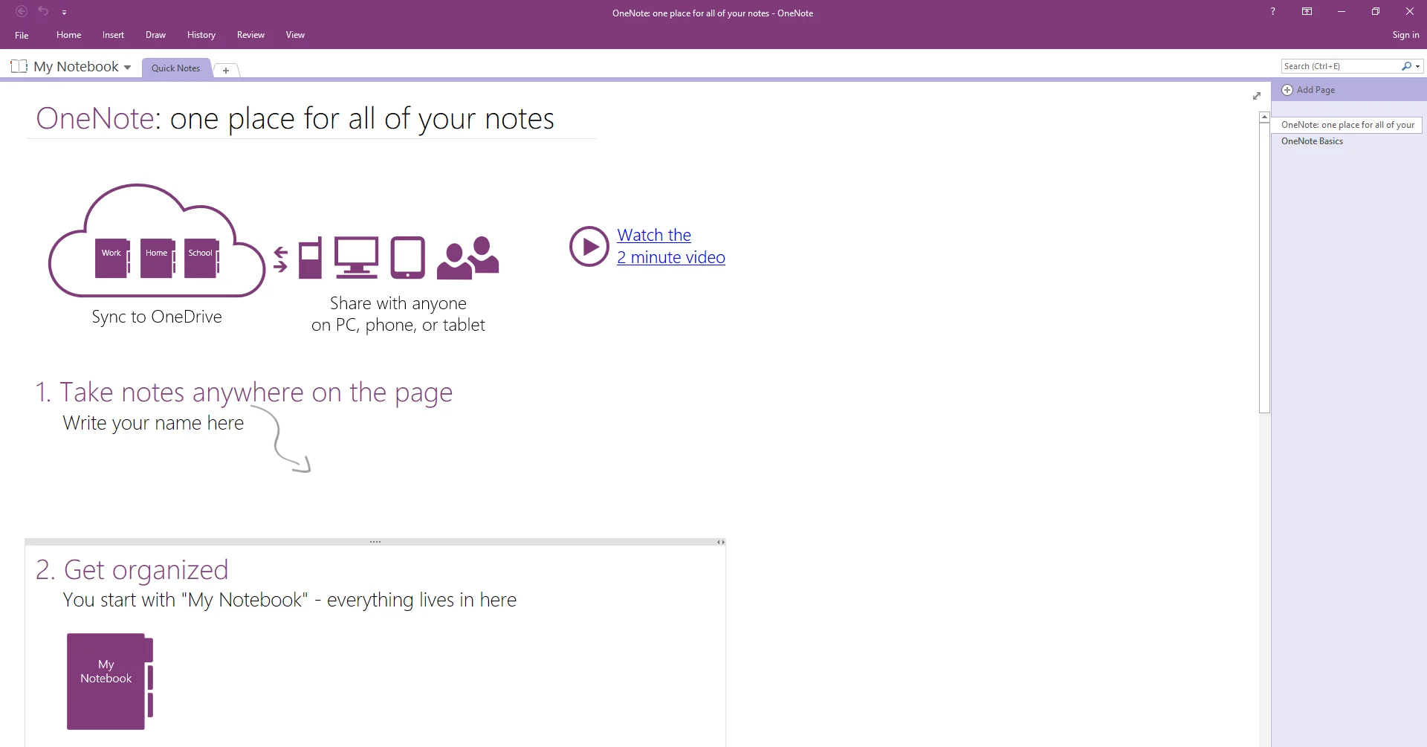This screenshot has width=1427, height=747.
Task: Switch to the History ribbon tab
Action: 201,35
